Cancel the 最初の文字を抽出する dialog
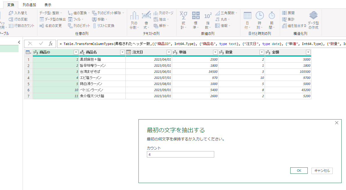Viewport: 346px width, 190px height. (322, 171)
